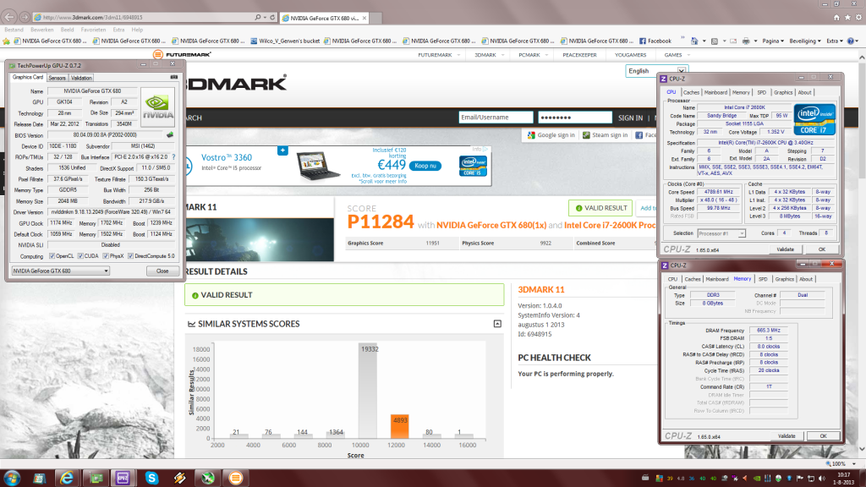Click the GPU-Z graphics card taskbar icon
Image resolution: width=866 pixels, height=487 pixels.
[96, 478]
